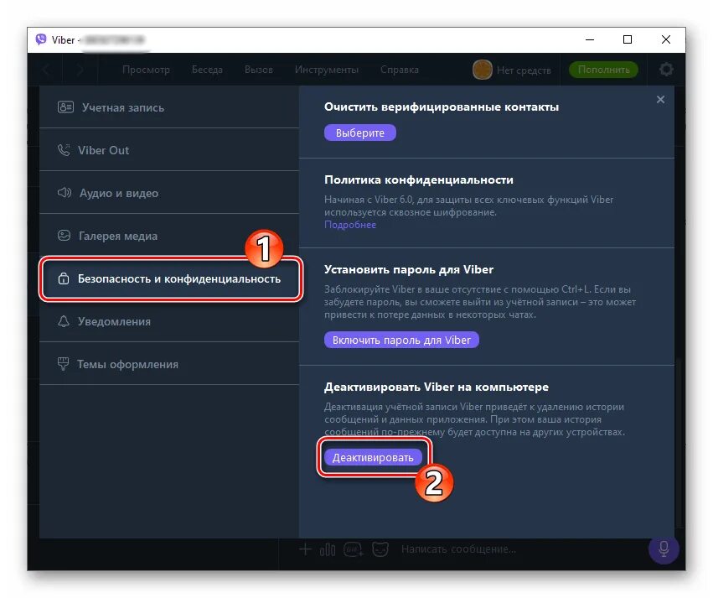Follow the Подробнее privacy policy link
The height and width of the screenshot is (598, 713).
pos(350,225)
